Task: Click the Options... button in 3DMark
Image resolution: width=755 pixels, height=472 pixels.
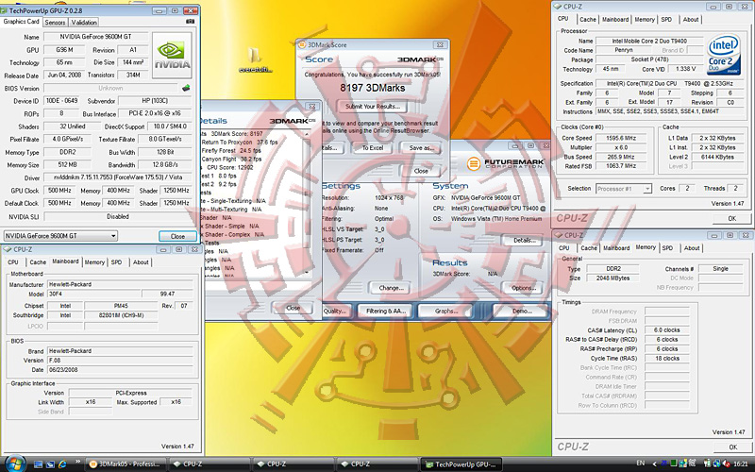Action: click(524, 288)
